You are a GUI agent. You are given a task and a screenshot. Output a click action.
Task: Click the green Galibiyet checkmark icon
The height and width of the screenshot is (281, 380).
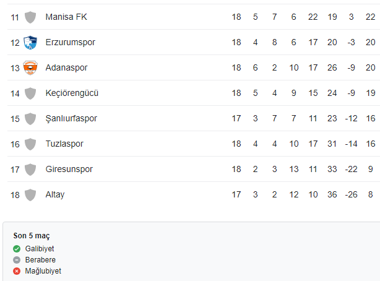click(x=17, y=249)
